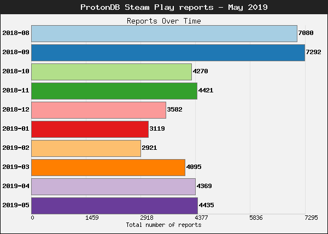Click the x-axis tick '1459'

(92, 218)
